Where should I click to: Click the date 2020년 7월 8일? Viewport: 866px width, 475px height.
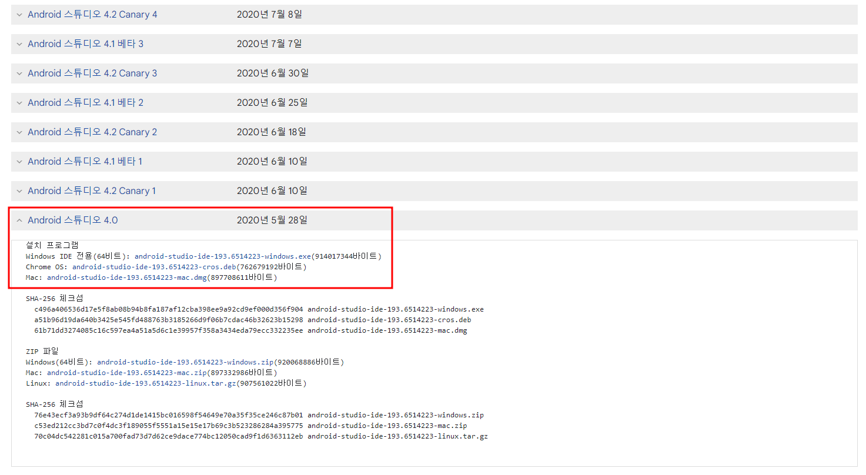pos(269,15)
